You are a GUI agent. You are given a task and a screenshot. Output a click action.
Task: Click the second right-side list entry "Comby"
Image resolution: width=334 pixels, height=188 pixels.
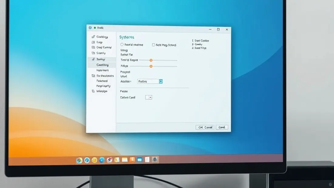[198, 44]
